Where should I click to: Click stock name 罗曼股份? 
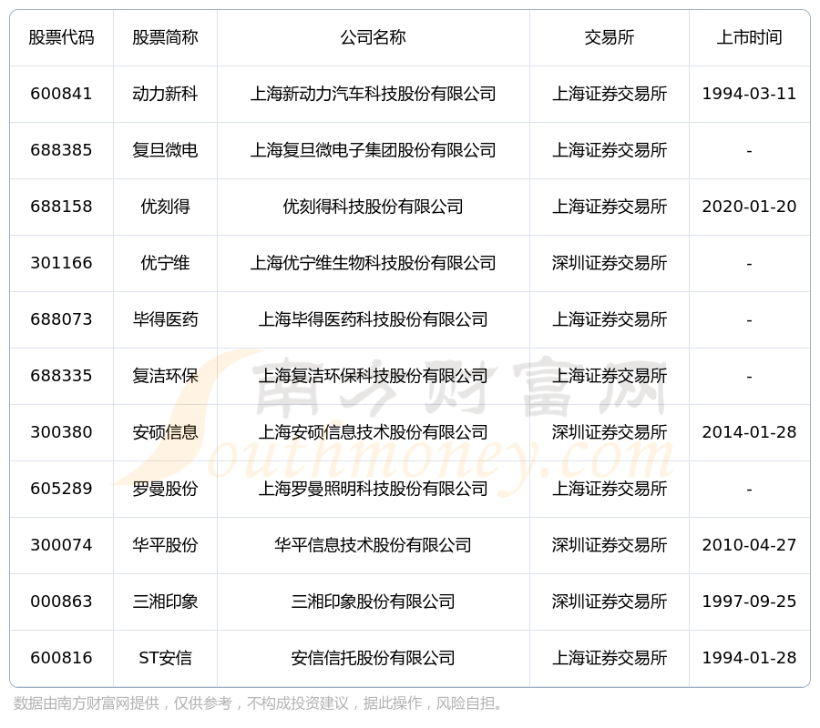point(165,489)
